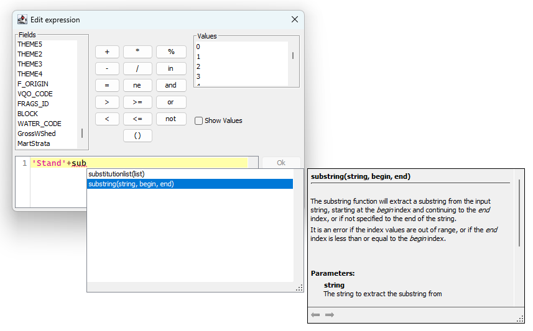Select THEME5 in Fields list

pyautogui.click(x=47, y=44)
